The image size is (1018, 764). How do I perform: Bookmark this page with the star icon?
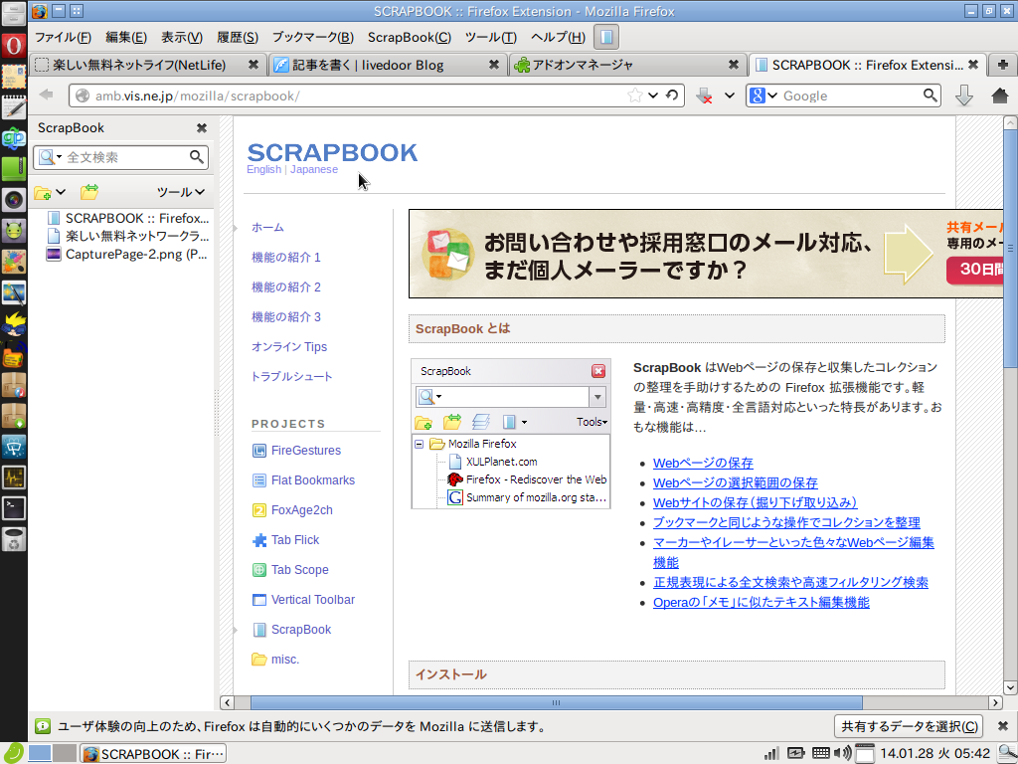pos(635,95)
